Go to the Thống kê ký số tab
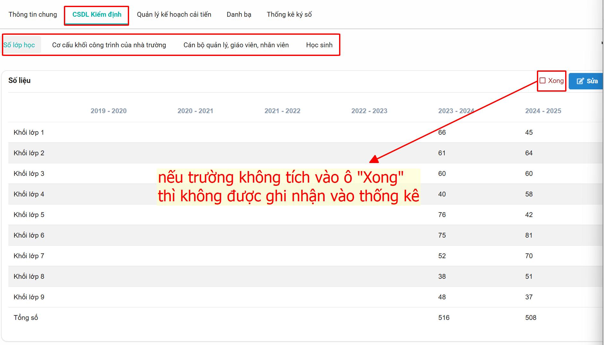The image size is (604, 345). [289, 14]
